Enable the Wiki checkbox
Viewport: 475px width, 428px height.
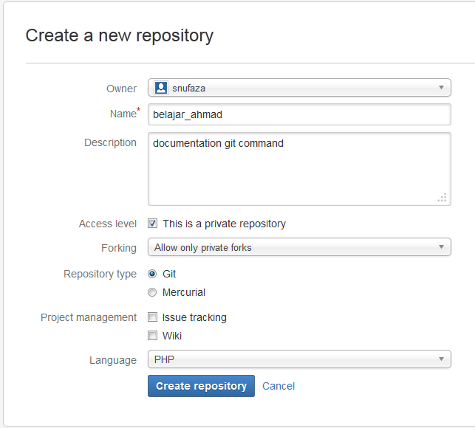pos(152,336)
